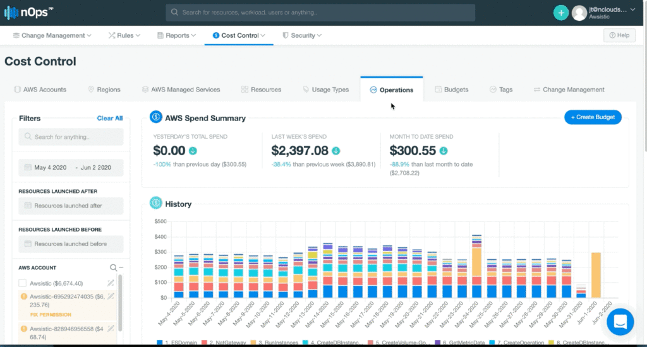Click the Help button
The width and height of the screenshot is (647, 347).
click(x=619, y=35)
